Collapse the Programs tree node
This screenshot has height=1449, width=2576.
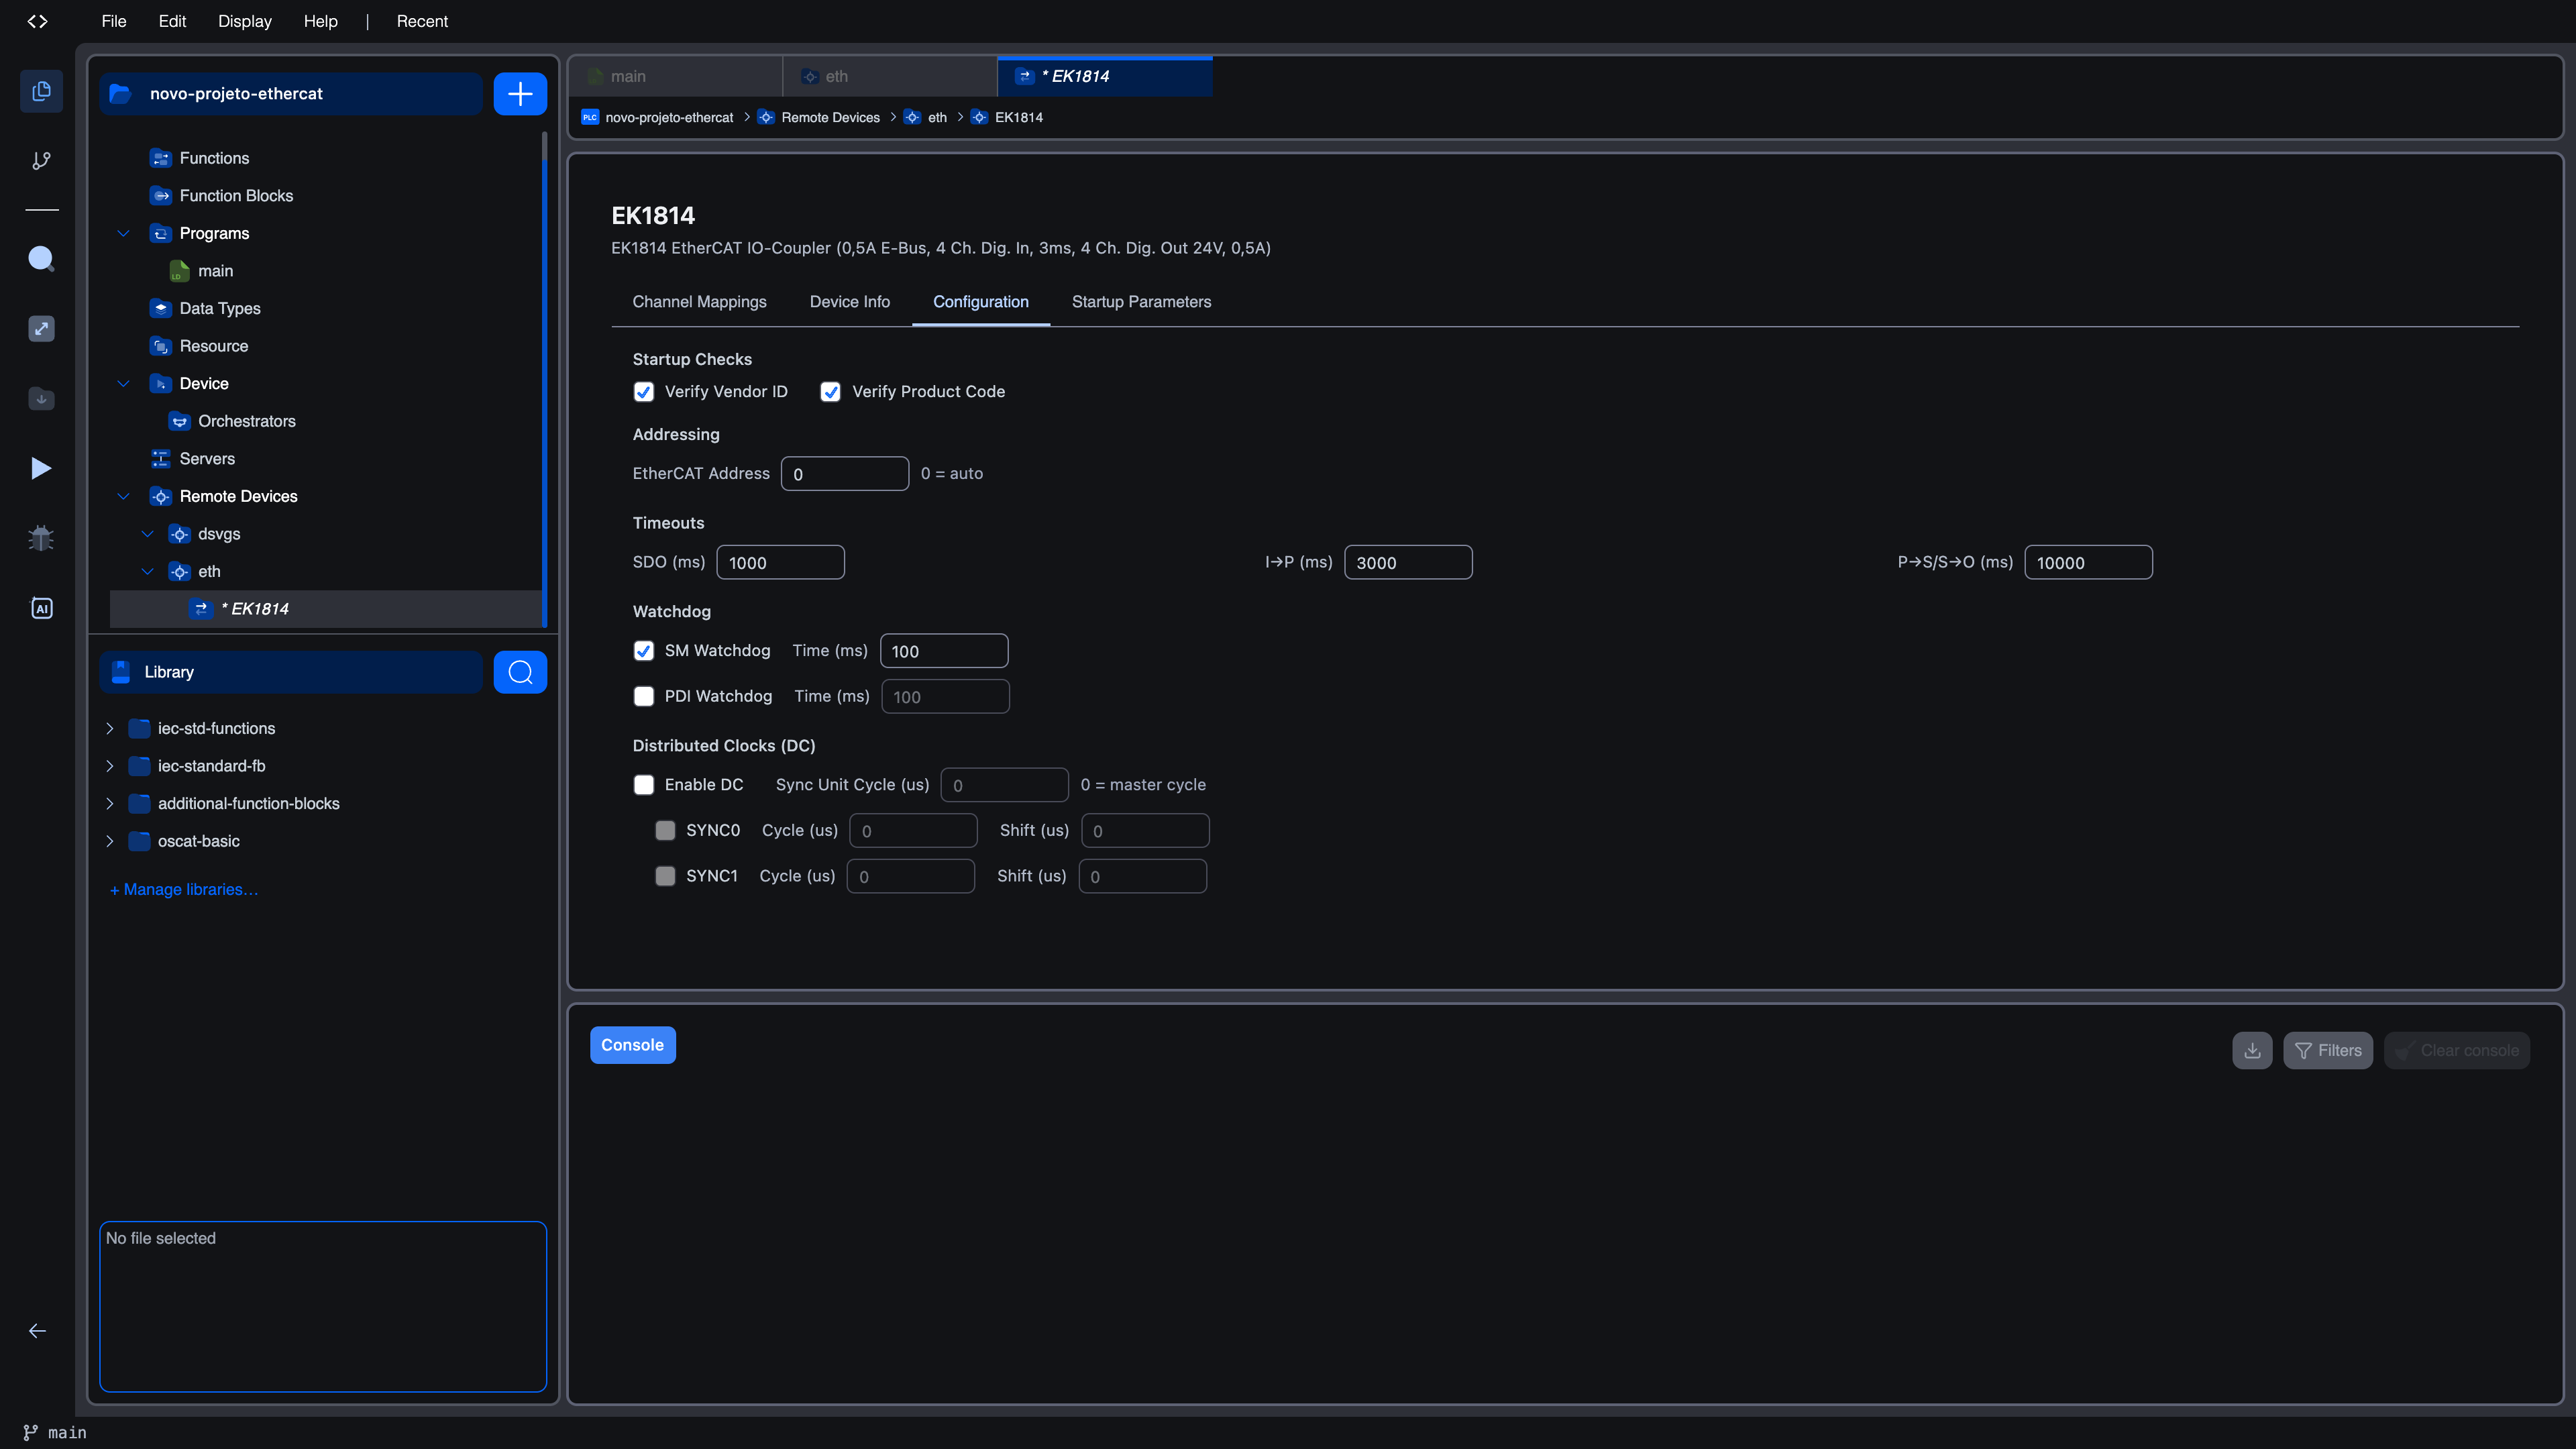[124, 233]
